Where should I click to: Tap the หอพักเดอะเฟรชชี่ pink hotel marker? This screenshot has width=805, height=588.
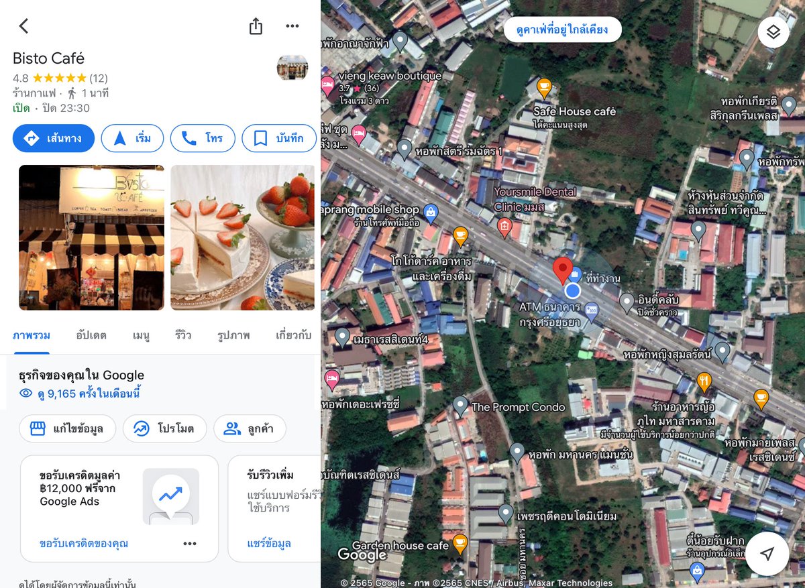[x=331, y=380]
